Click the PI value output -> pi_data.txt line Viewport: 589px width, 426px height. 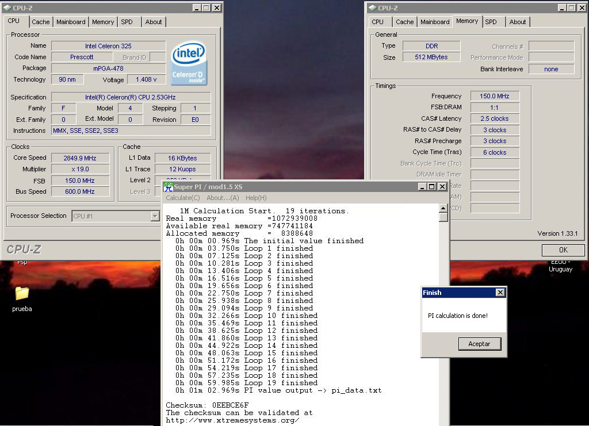278,390
